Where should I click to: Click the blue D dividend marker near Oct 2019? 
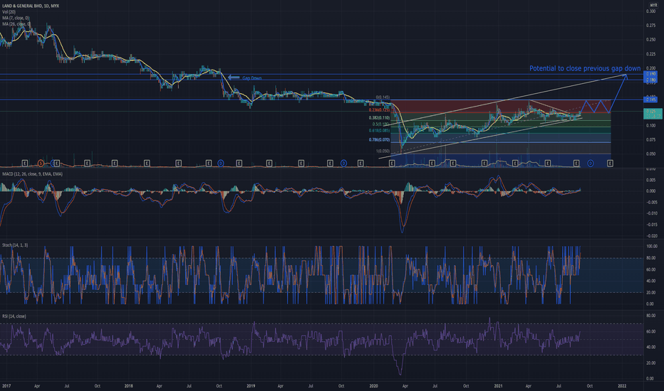click(x=344, y=163)
